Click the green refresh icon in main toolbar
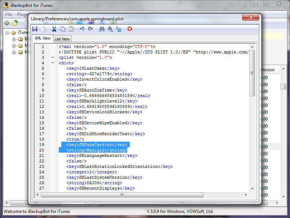 click(7, 23)
